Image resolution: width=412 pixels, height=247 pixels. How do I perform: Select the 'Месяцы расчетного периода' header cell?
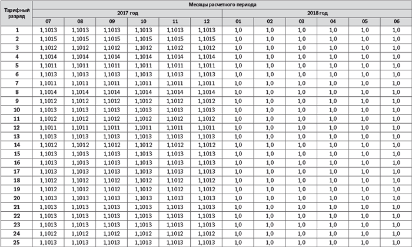point(222,4)
